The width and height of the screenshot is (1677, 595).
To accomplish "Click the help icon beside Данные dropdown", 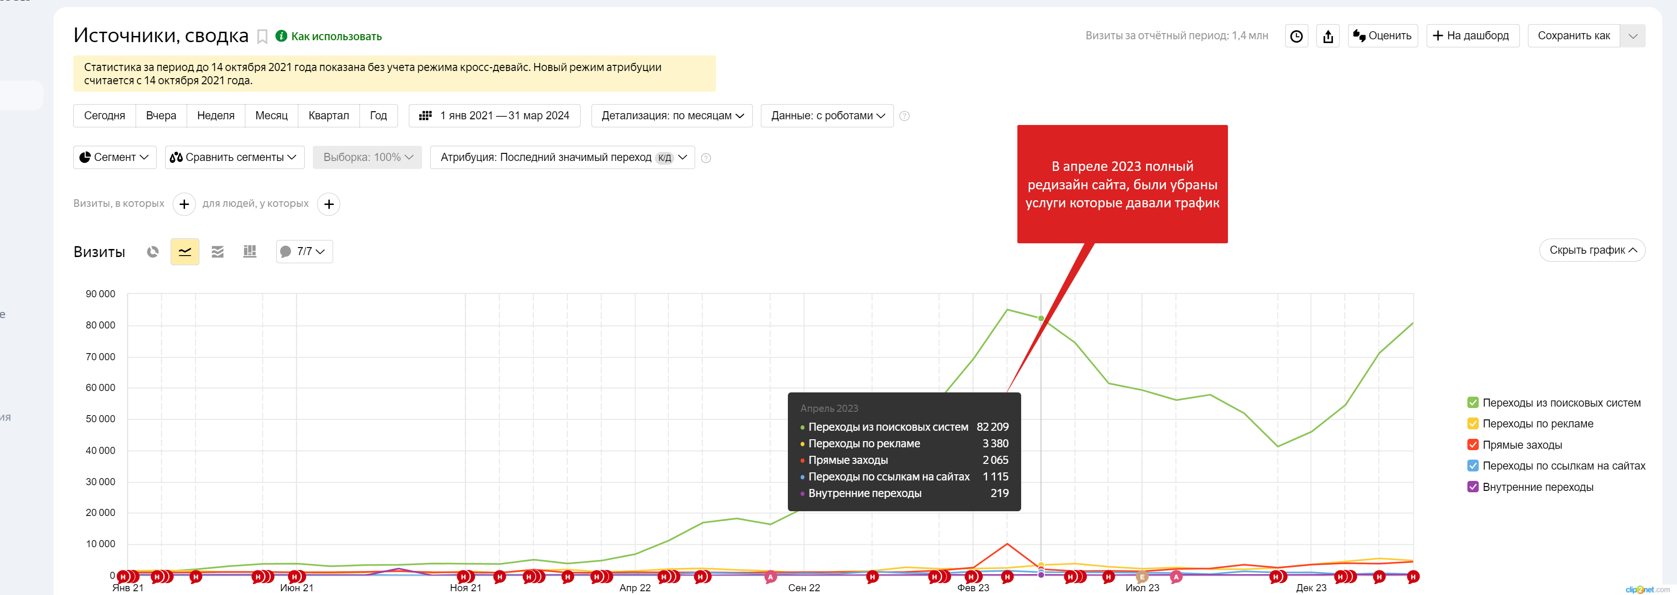I will tap(904, 116).
